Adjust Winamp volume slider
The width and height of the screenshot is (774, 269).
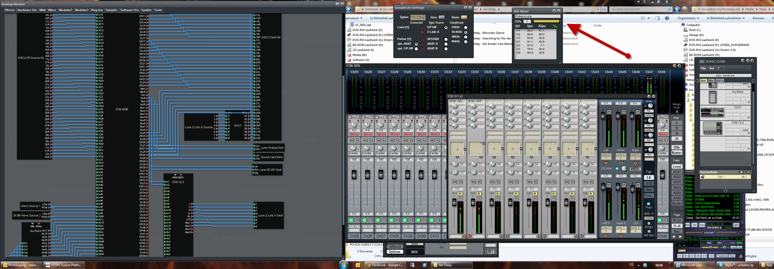[710, 247]
